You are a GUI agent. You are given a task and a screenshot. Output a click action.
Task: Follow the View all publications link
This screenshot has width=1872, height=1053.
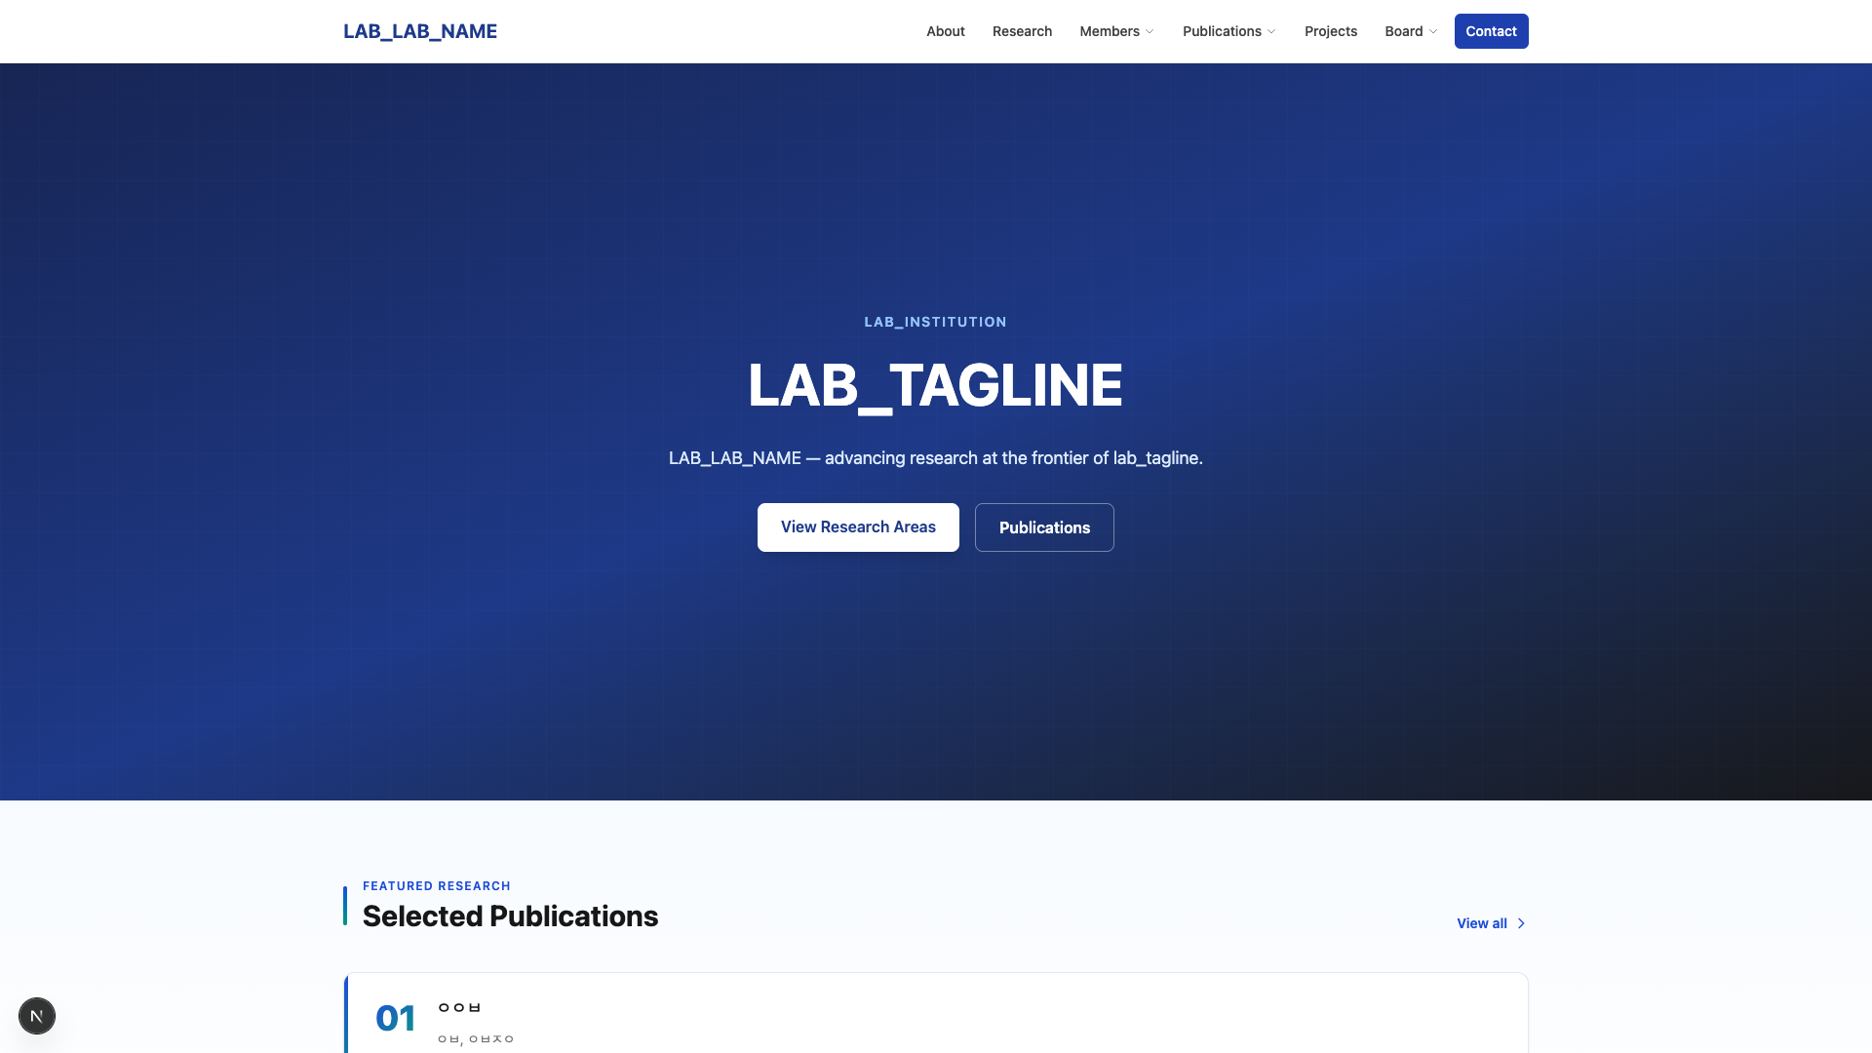click(1481, 923)
